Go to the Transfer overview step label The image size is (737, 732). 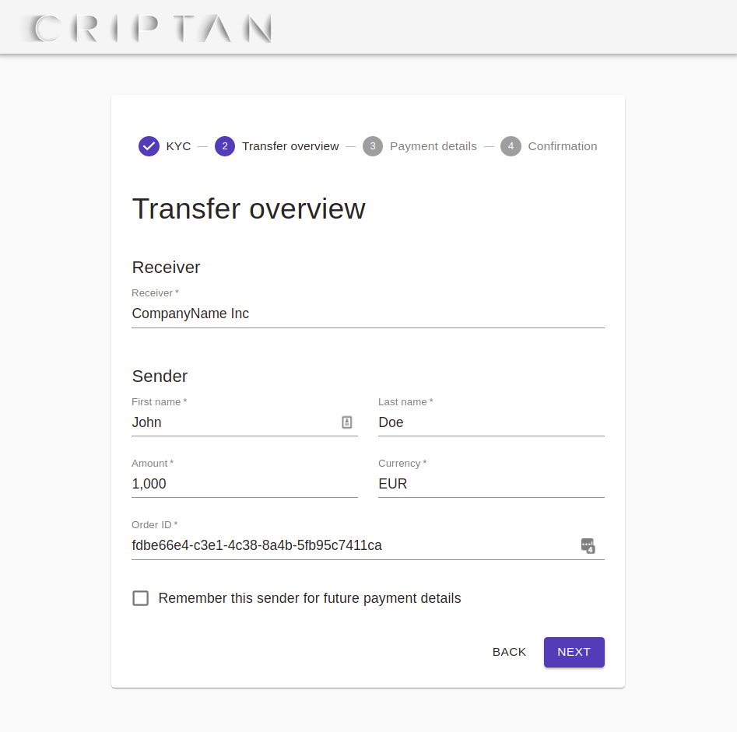click(290, 146)
